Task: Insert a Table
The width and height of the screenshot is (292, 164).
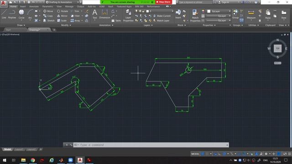Action: coord(116,20)
